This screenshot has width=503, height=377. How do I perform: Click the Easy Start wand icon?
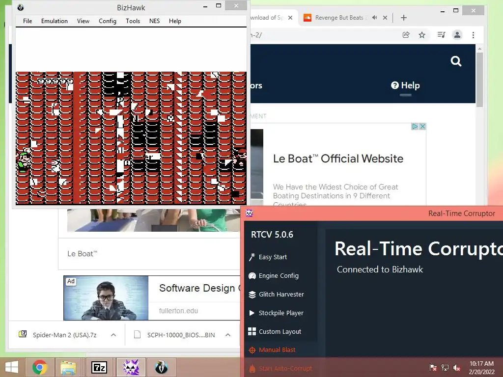pyautogui.click(x=252, y=257)
